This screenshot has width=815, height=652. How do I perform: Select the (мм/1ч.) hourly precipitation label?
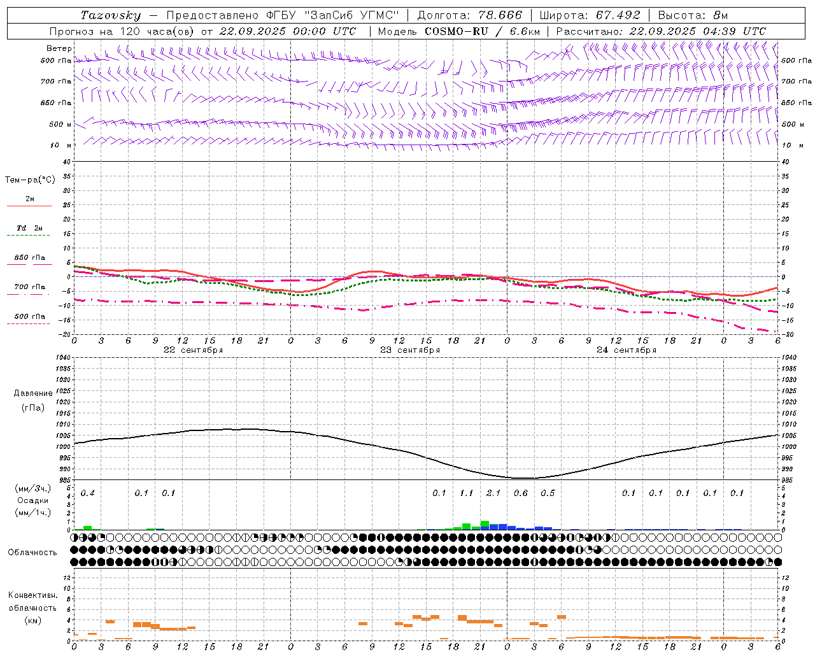point(32,513)
